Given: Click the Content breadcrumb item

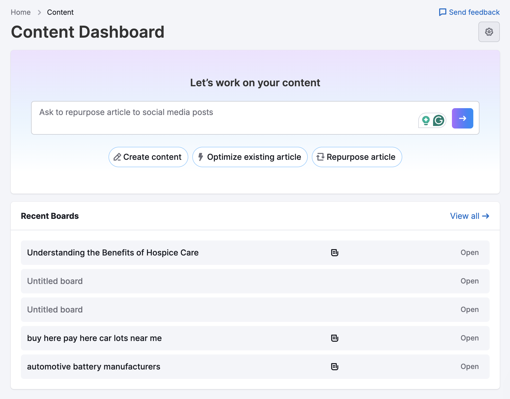Looking at the screenshot, I should [x=60, y=12].
